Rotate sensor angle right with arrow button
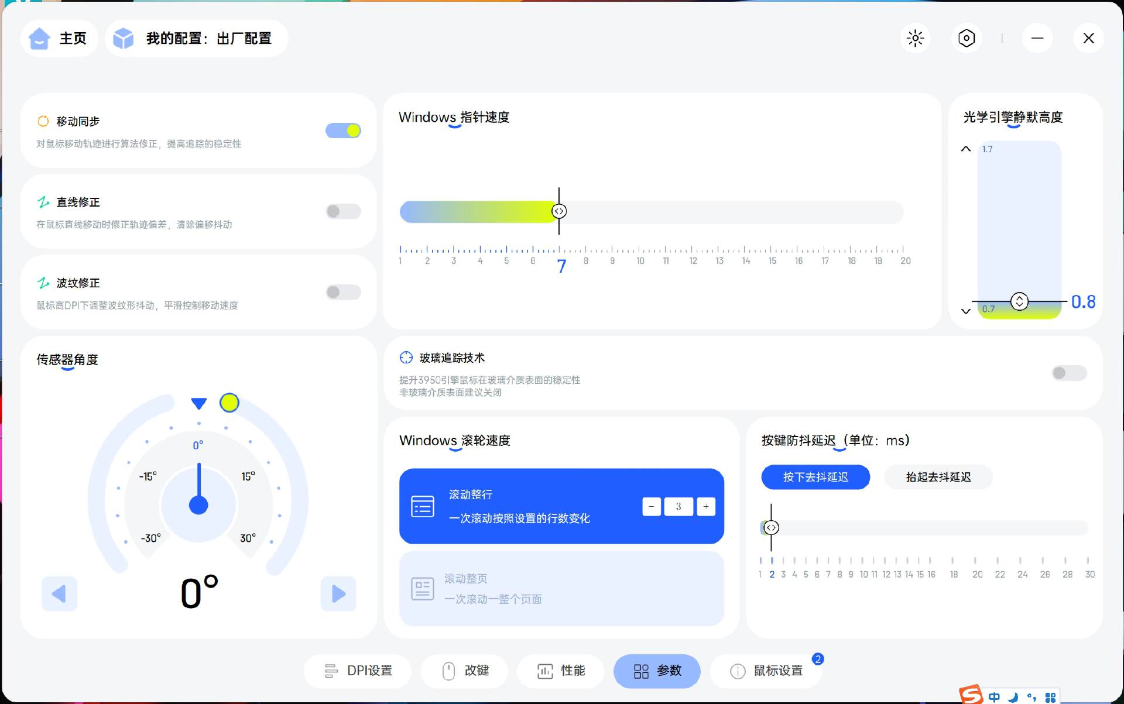The height and width of the screenshot is (704, 1124). click(338, 594)
